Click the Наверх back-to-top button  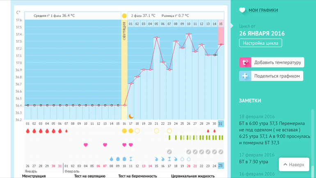point(294,164)
